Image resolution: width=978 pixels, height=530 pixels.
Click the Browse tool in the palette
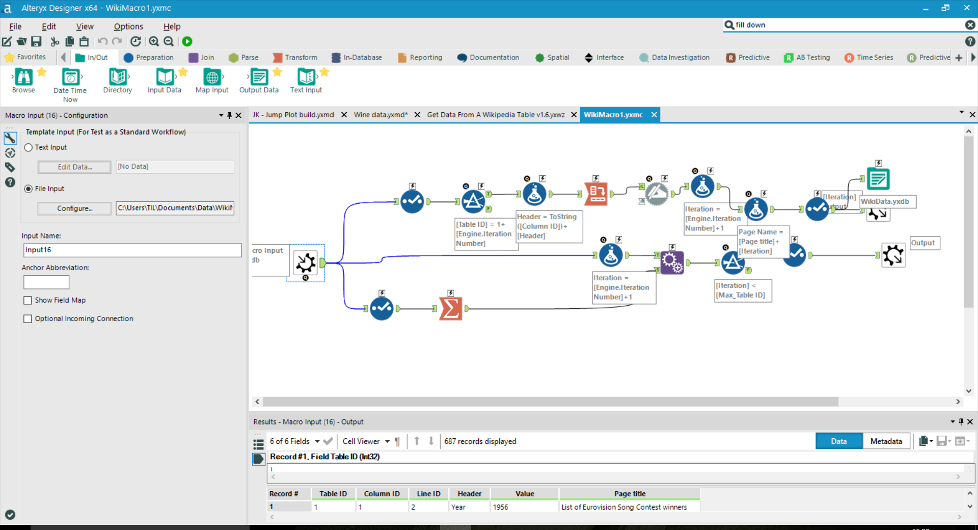point(23,78)
